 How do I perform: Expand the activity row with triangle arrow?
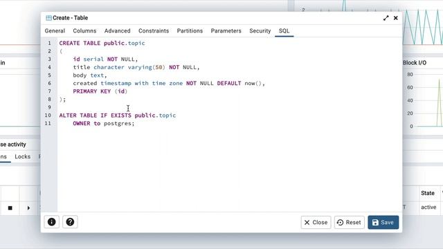(28, 208)
